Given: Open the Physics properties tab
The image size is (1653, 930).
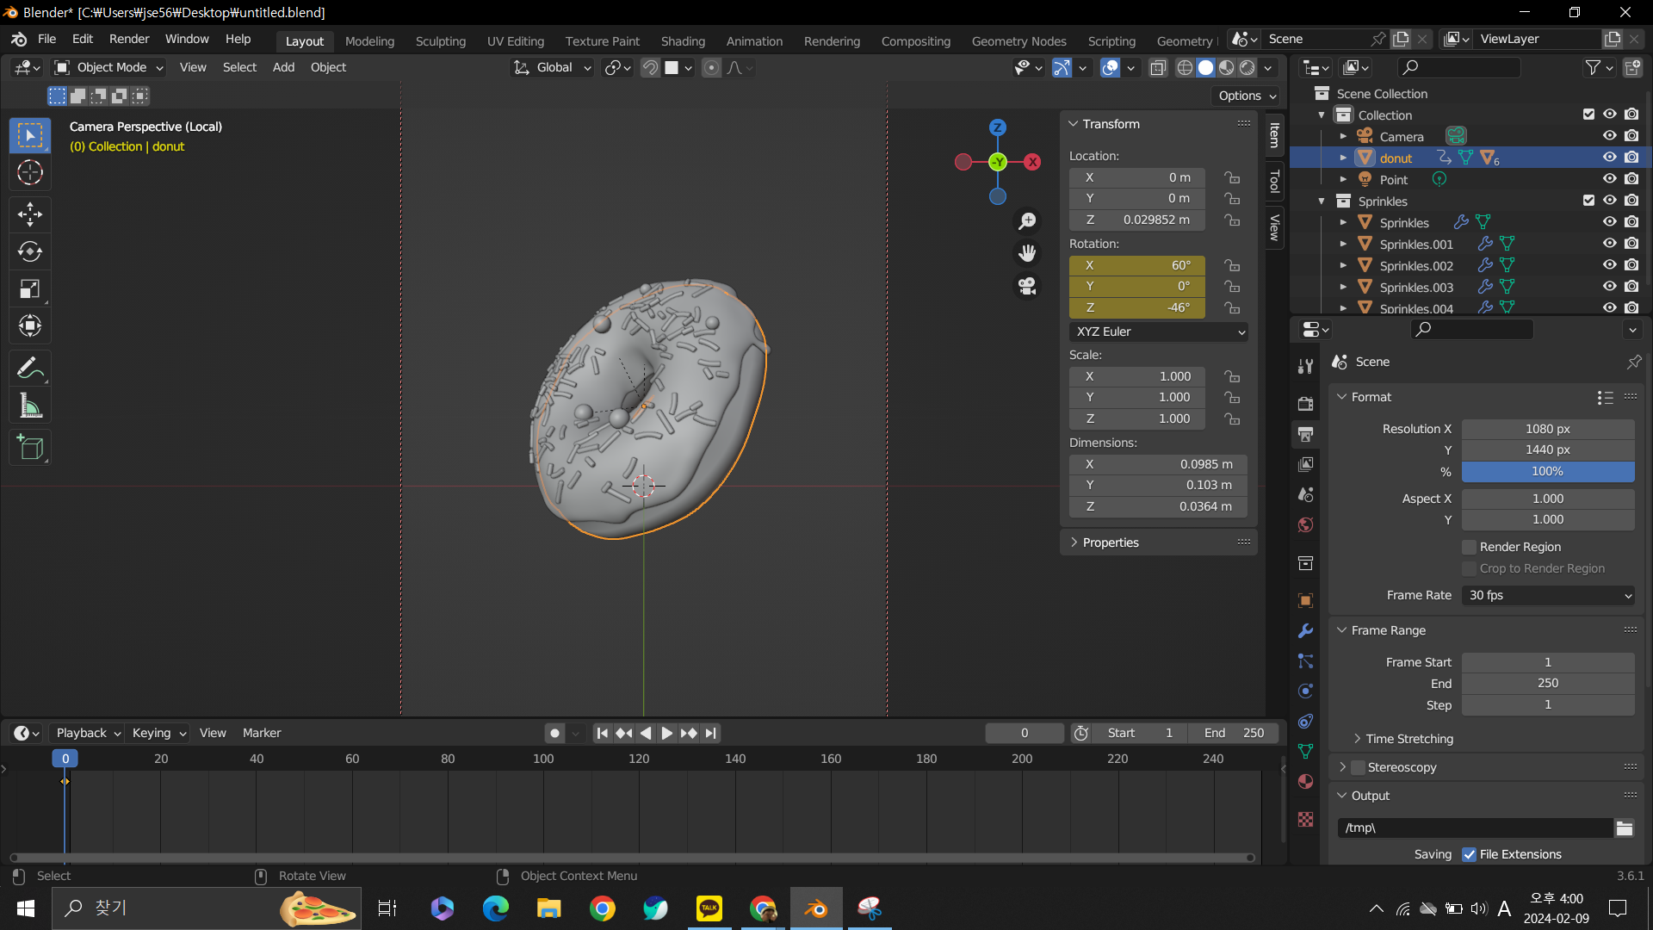Looking at the screenshot, I should coord(1305,691).
